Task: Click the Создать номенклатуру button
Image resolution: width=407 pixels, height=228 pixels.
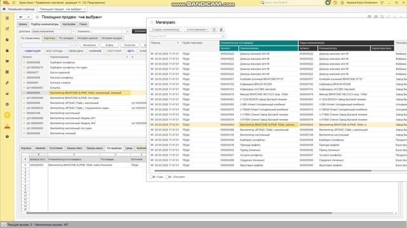Action: [x=165, y=30]
